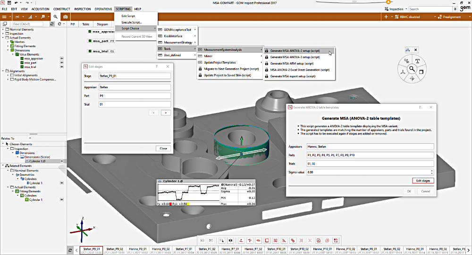The height and width of the screenshot is (255, 472).
Task: Toggle visibility eye for msa_appraiser
Action: 62,58
